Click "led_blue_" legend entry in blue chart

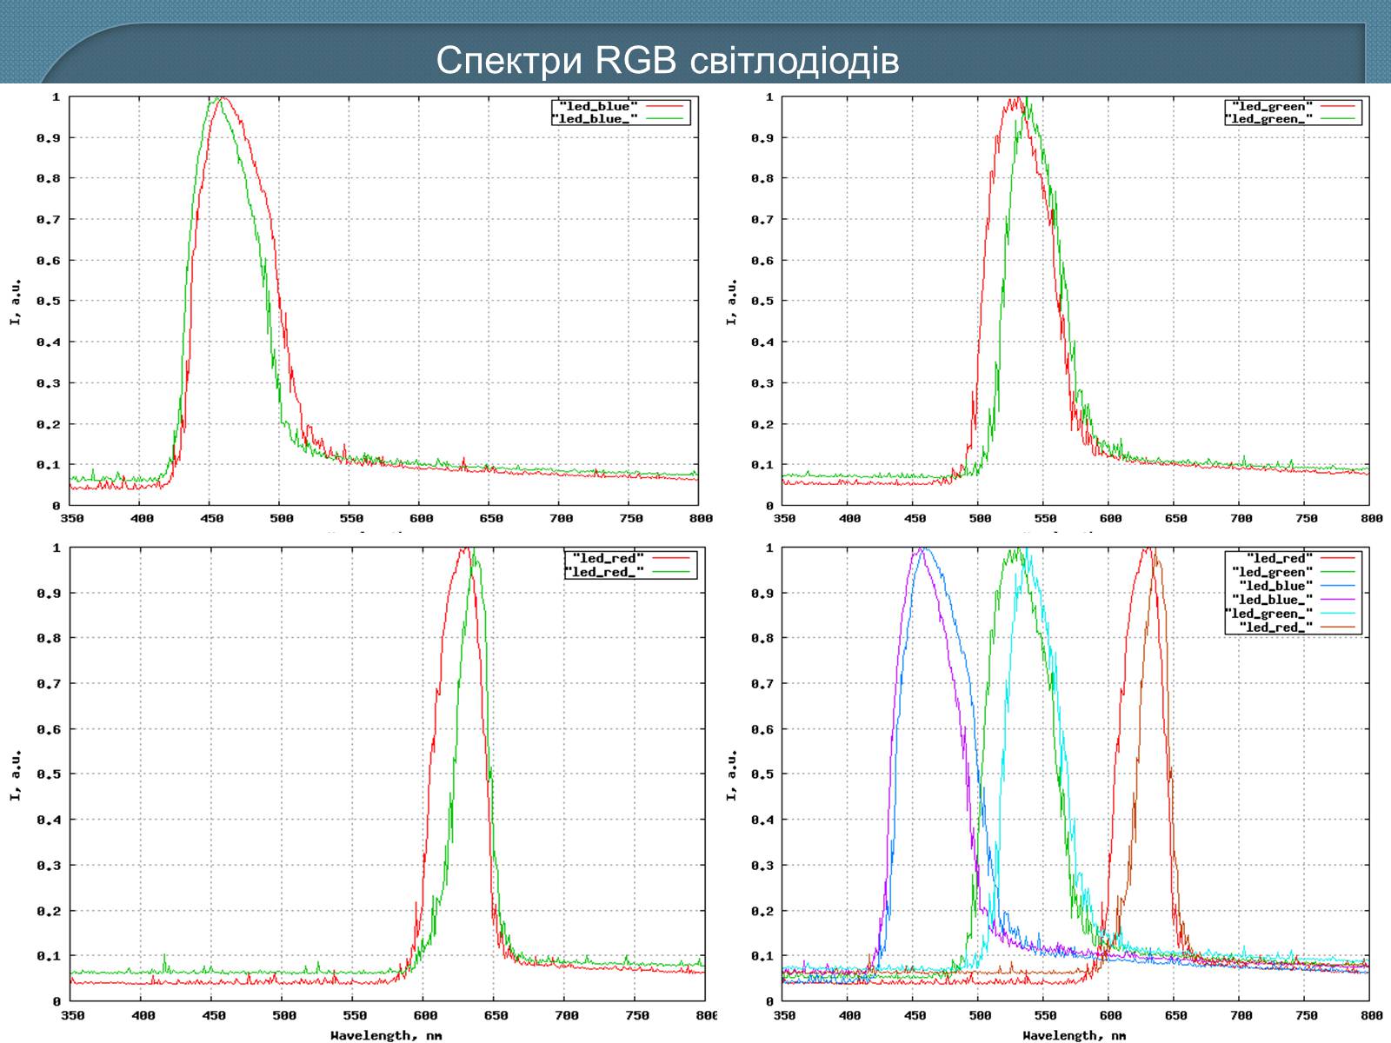[x=596, y=119]
